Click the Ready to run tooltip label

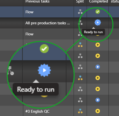pyautogui.click(x=93, y=32)
